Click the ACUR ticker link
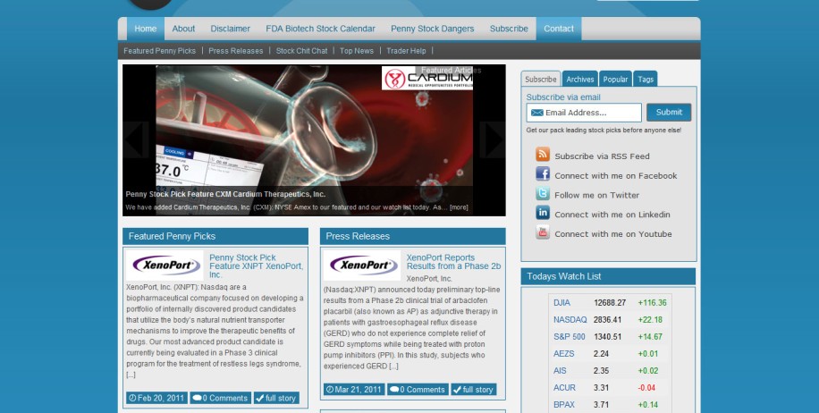819x413 pixels. pyautogui.click(x=565, y=387)
